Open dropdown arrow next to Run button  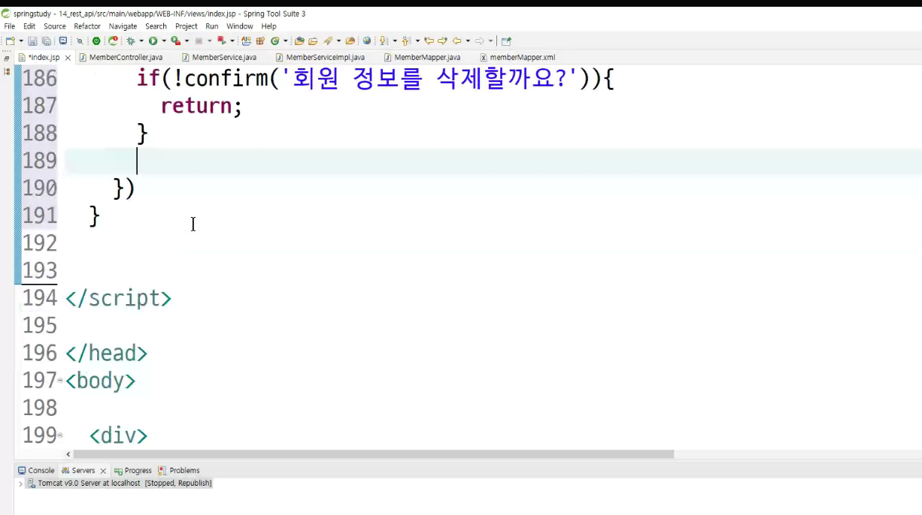click(164, 41)
